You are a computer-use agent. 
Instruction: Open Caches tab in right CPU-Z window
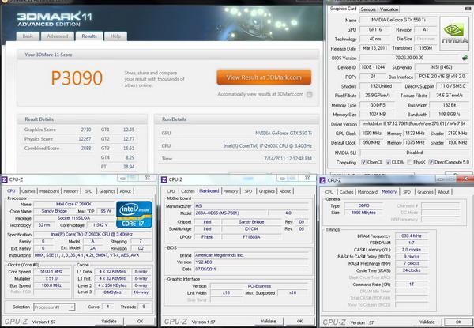pyautogui.click(x=347, y=192)
